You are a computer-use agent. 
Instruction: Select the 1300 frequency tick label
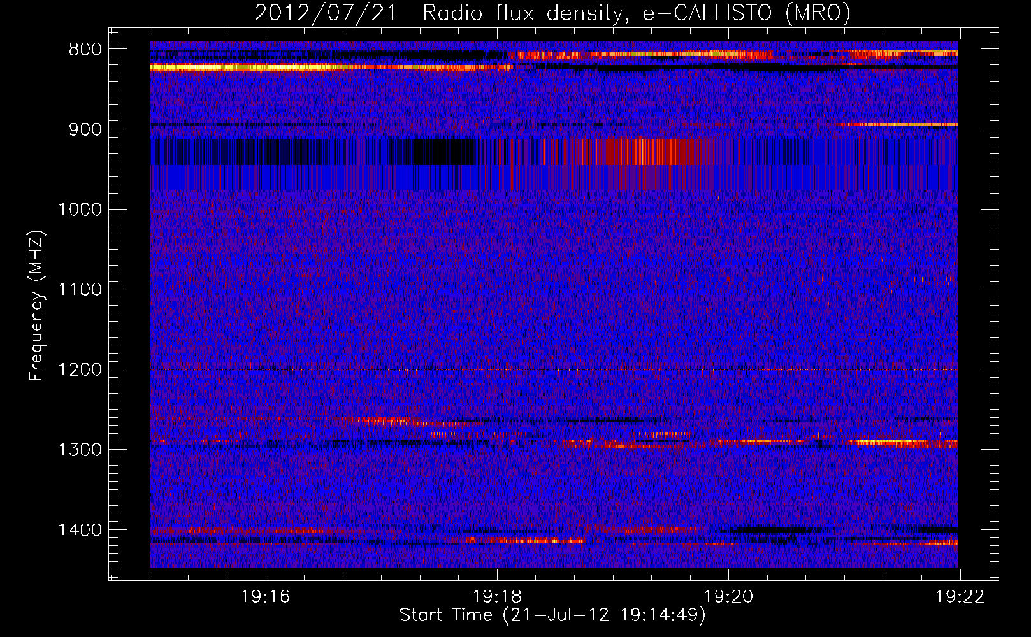pyautogui.click(x=80, y=450)
